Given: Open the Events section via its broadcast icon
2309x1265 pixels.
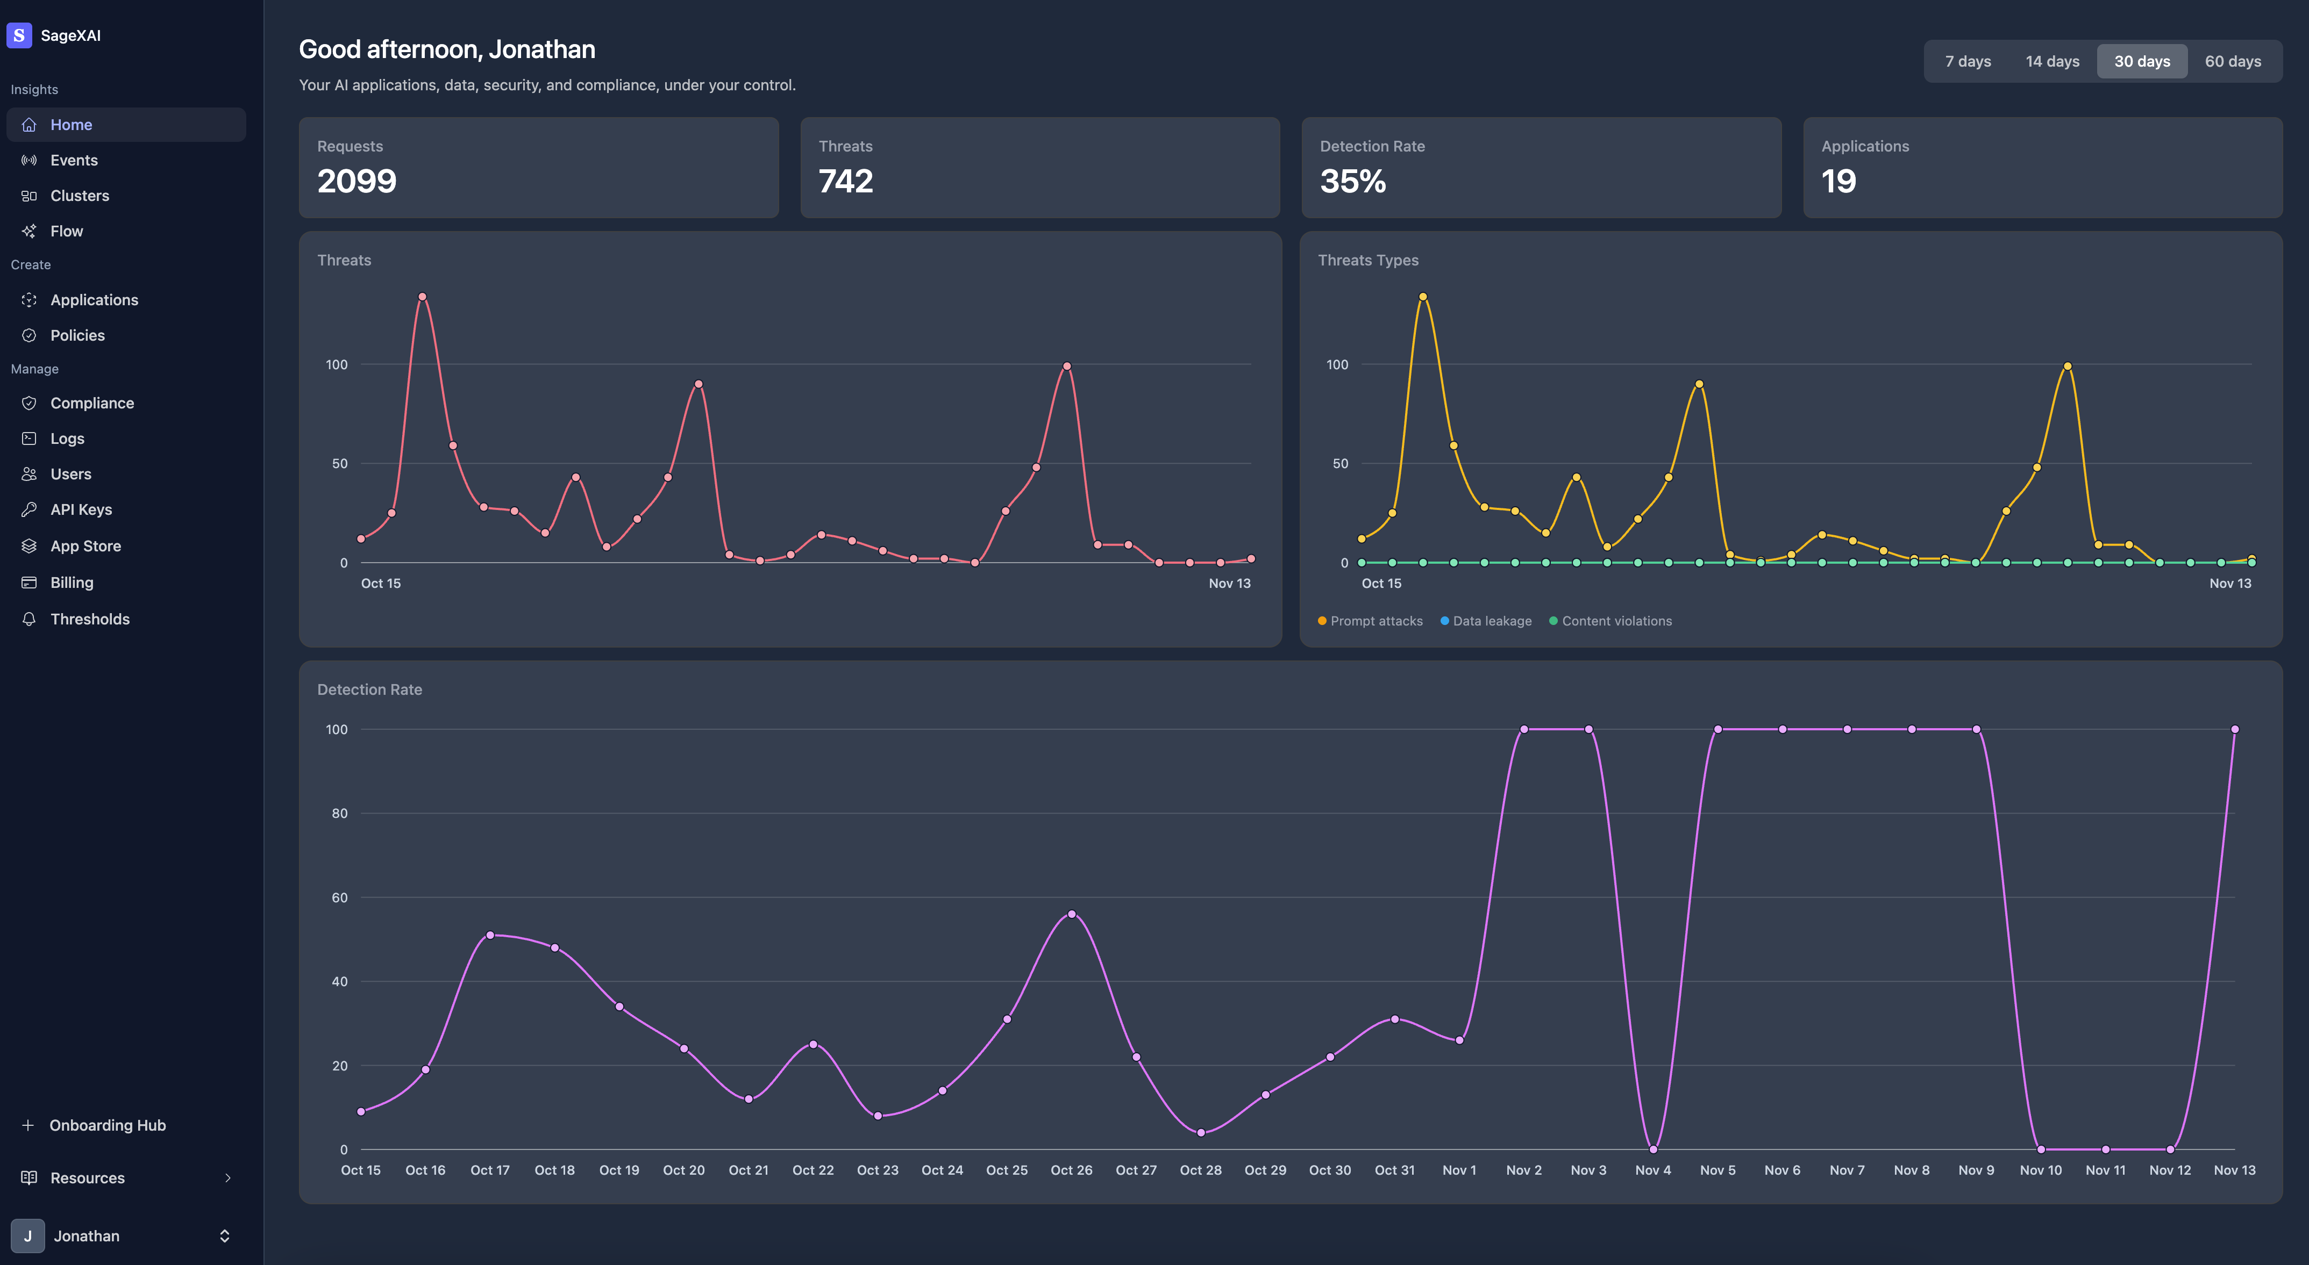Looking at the screenshot, I should [30, 160].
